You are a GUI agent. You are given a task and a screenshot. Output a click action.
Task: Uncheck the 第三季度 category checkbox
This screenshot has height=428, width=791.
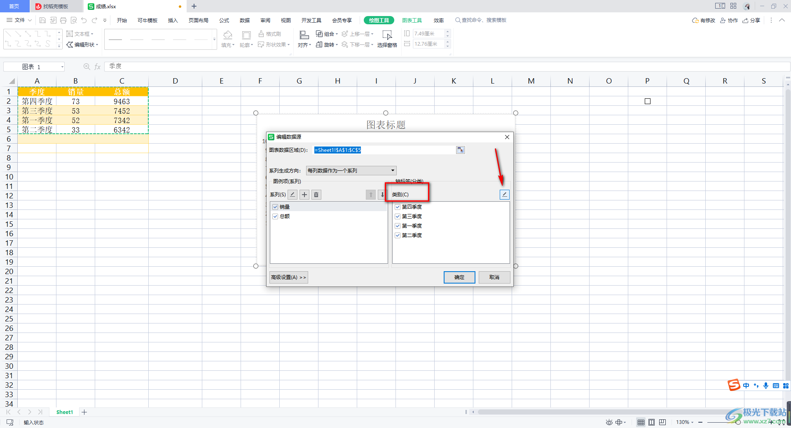(398, 216)
